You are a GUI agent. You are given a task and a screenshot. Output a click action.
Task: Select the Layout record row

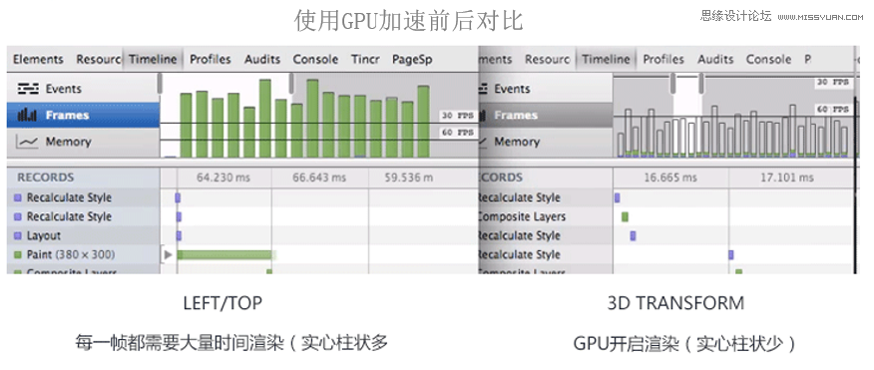pos(83,235)
